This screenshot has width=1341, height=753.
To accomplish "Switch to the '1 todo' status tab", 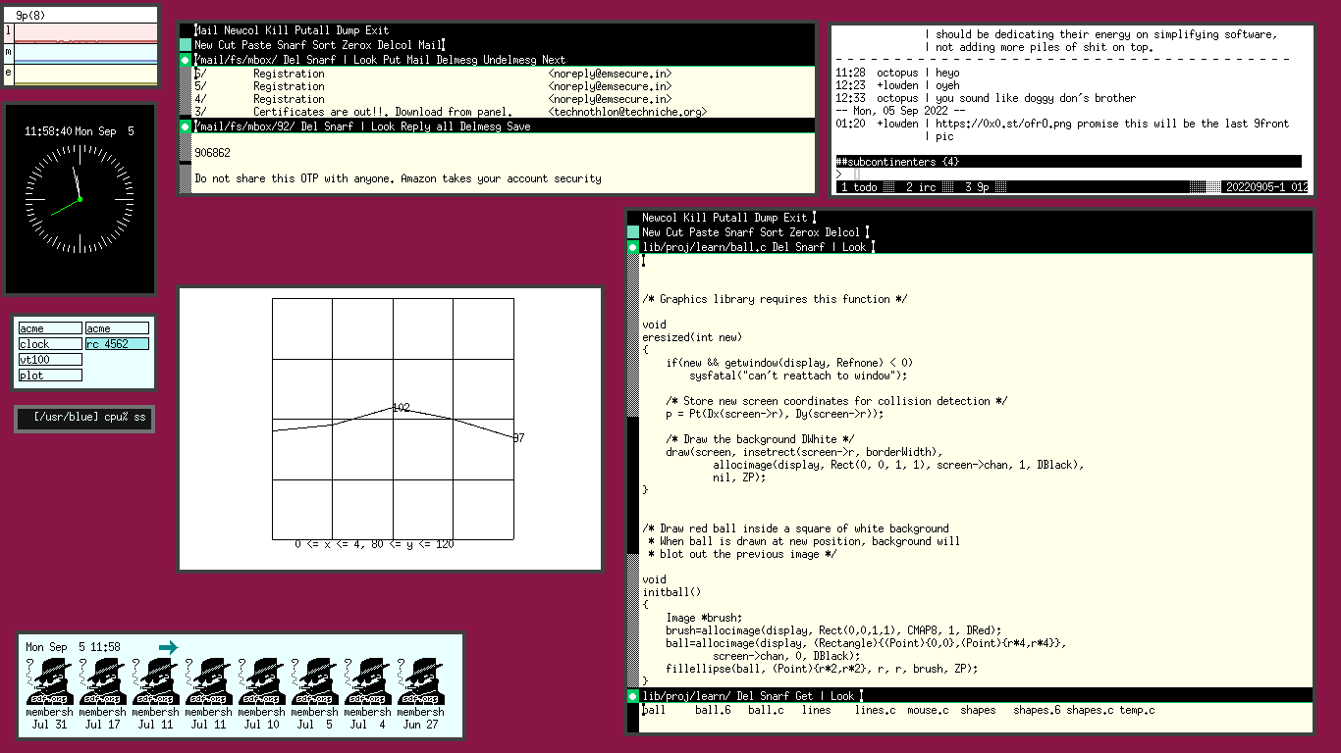I will click(859, 186).
